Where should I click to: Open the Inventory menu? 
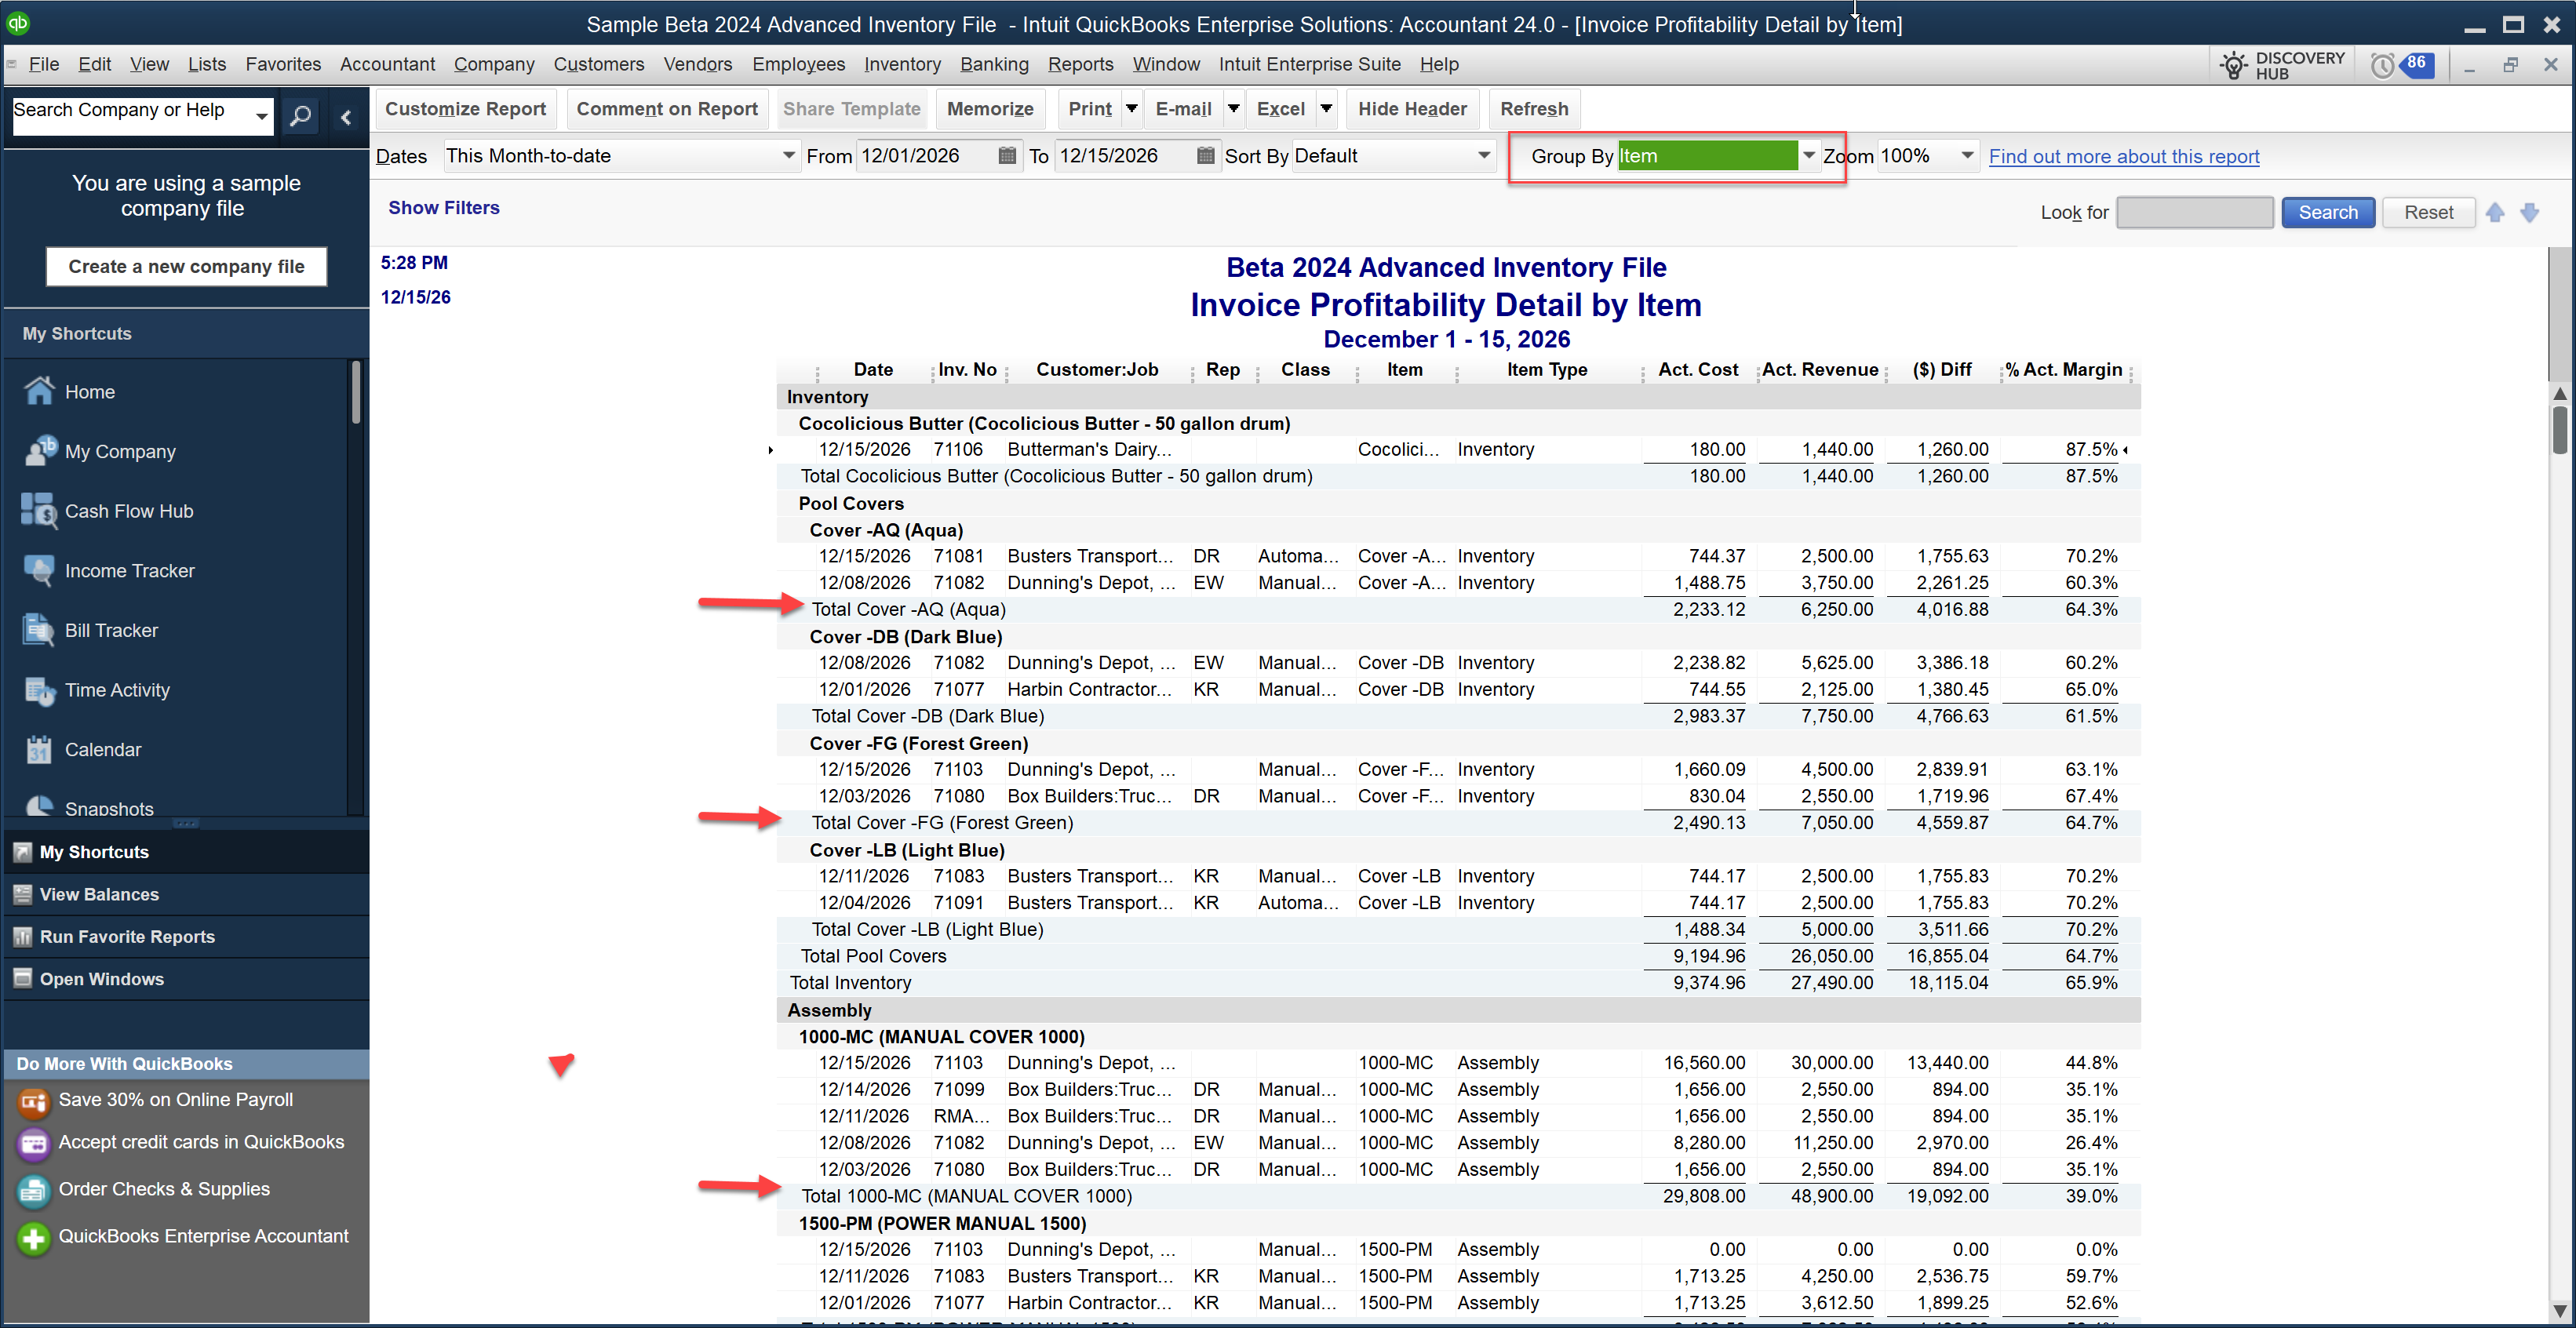click(902, 64)
